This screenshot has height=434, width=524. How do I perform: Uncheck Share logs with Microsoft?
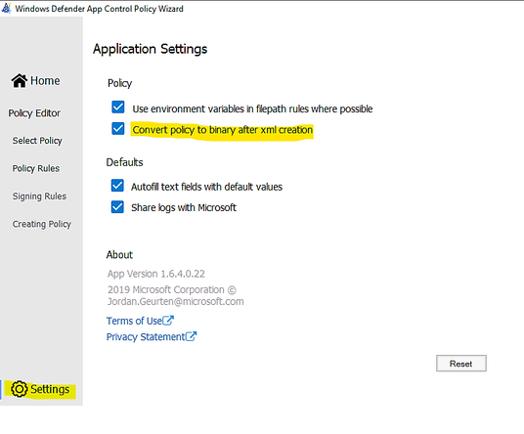tap(117, 207)
